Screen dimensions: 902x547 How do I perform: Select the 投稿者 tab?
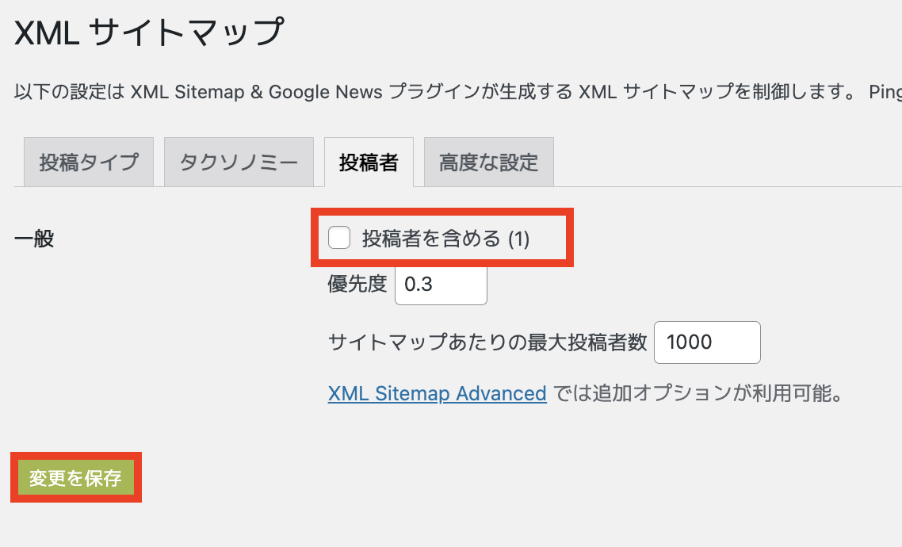369,163
